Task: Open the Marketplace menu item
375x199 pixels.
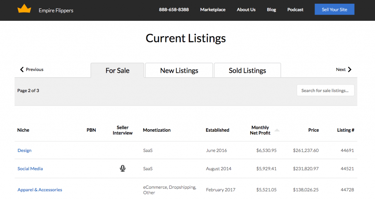Action: tap(213, 10)
